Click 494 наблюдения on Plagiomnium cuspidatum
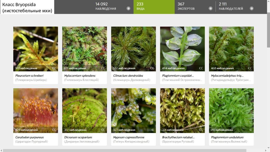The width and height of the screenshot is (270, 152). tap(173, 68)
